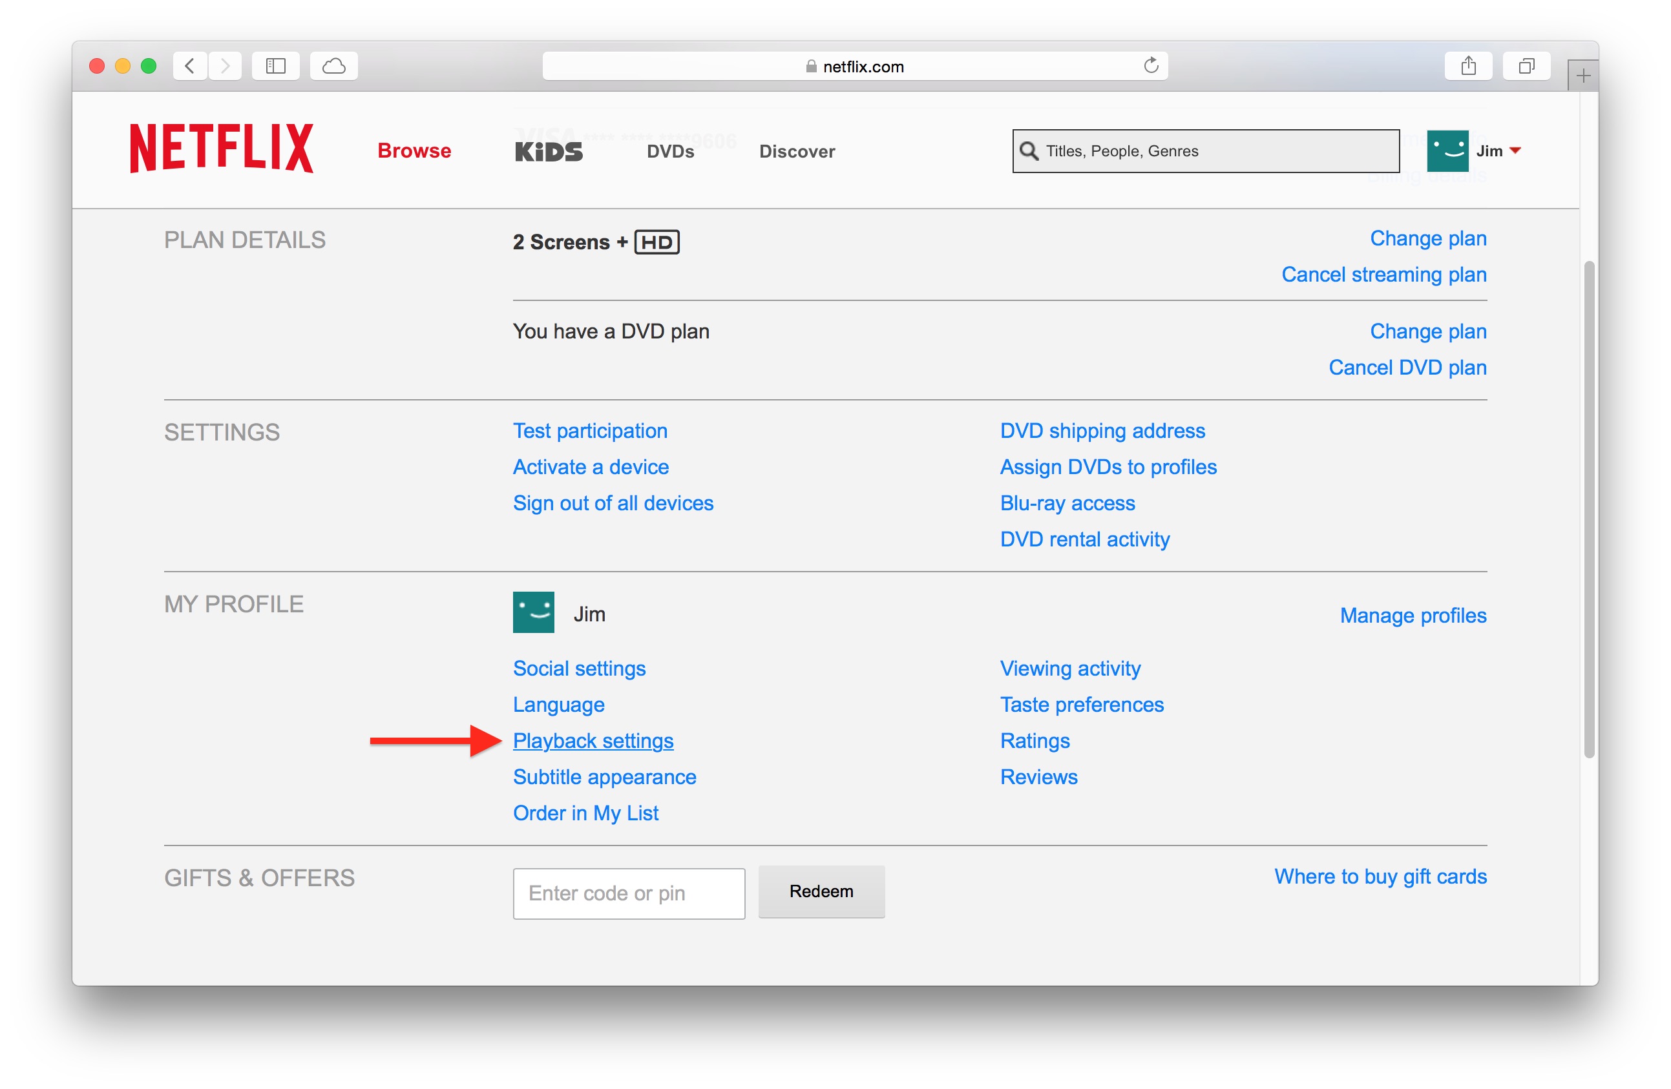
Task: Open the Browse menu
Action: (414, 150)
